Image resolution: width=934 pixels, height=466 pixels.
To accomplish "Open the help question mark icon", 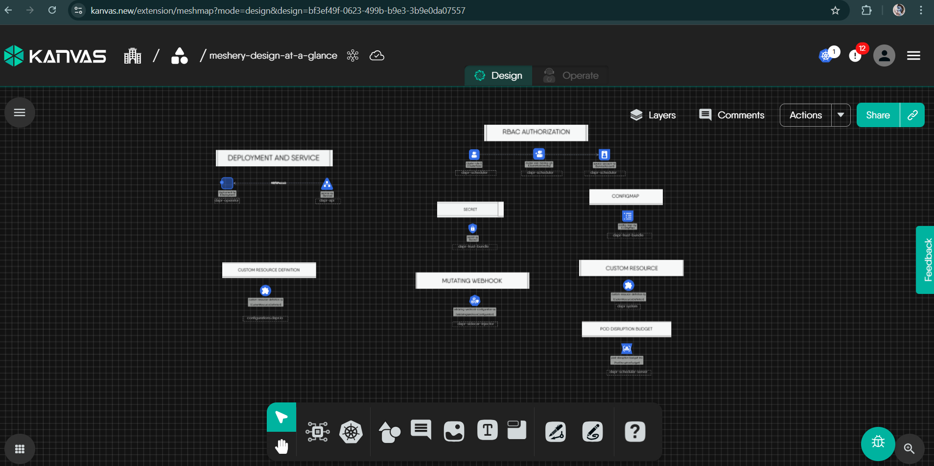I will coord(634,432).
